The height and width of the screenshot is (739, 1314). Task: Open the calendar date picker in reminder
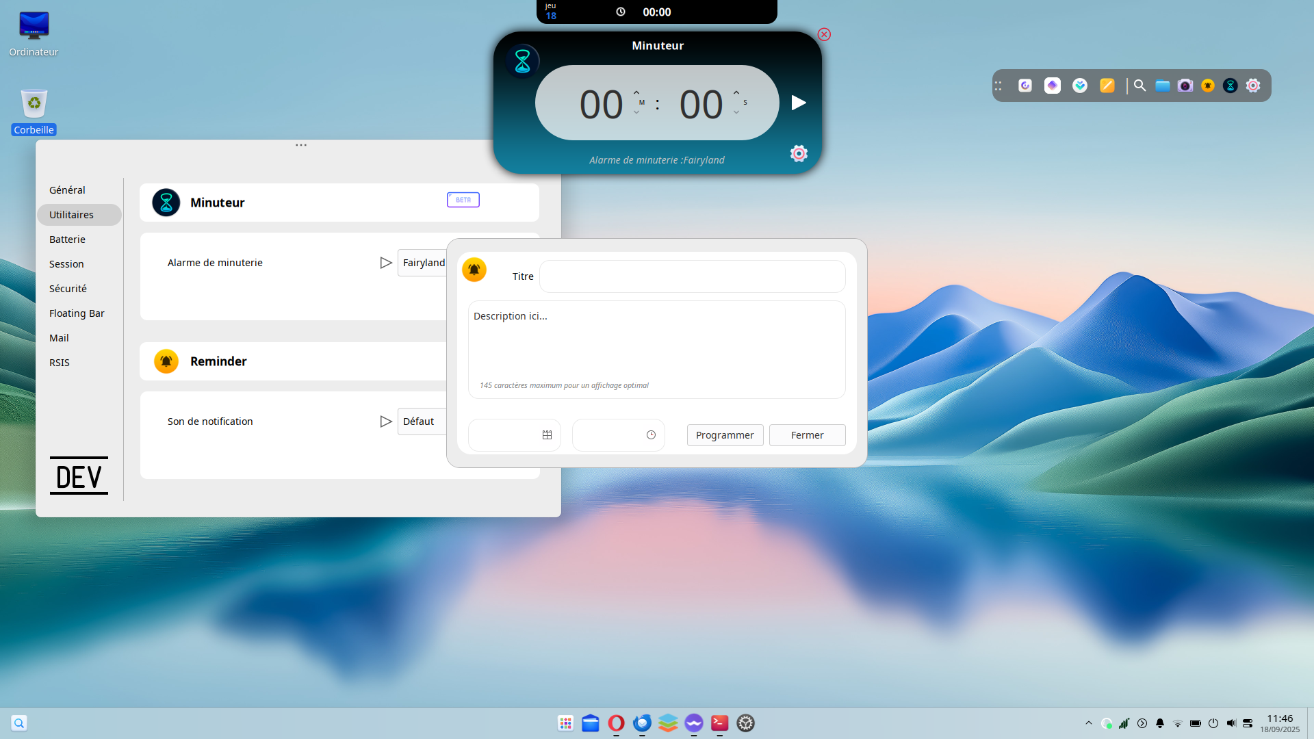pos(547,435)
